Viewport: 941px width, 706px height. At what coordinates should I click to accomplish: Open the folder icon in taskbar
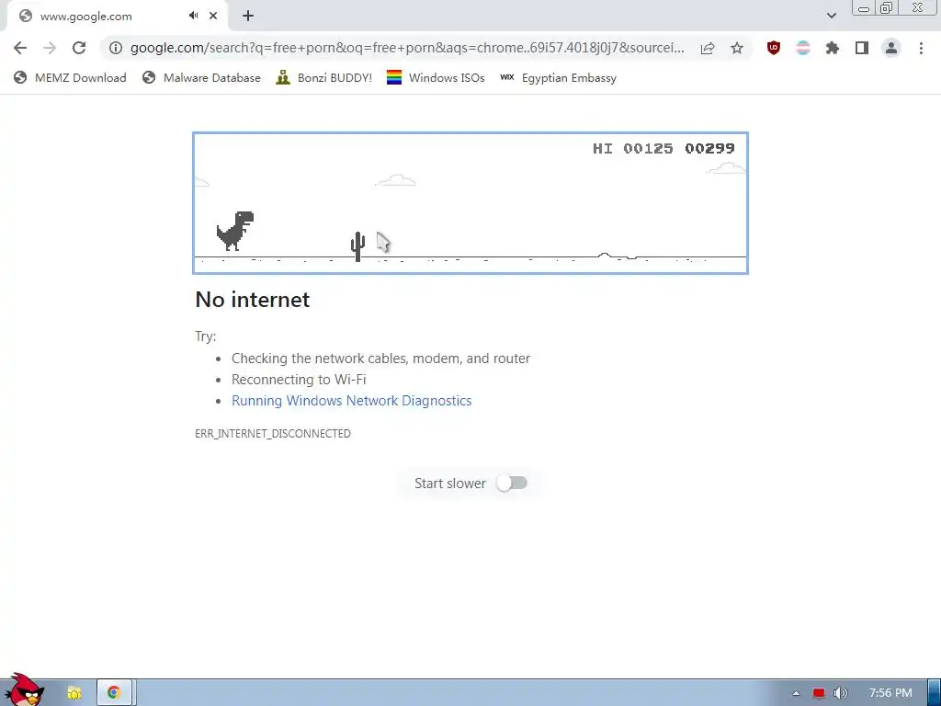(74, 693)
